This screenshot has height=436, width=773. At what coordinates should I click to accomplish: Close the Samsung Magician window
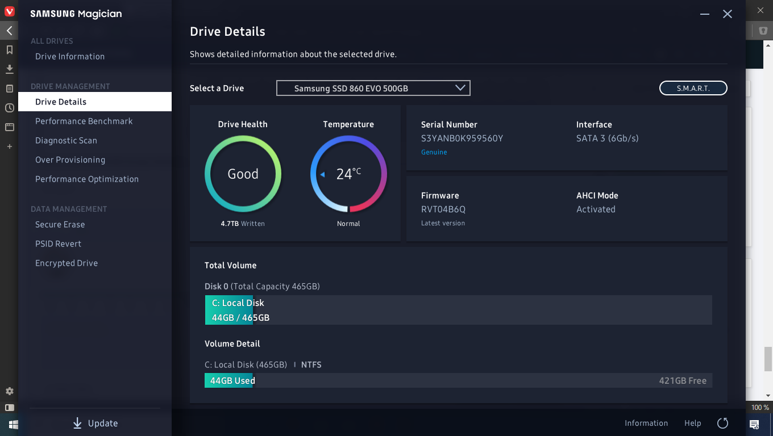click(728, 14)
